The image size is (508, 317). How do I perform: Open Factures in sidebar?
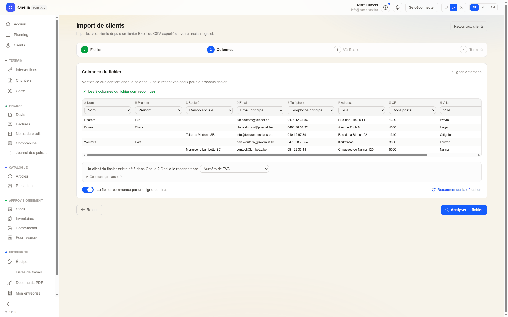coord(29,124)
